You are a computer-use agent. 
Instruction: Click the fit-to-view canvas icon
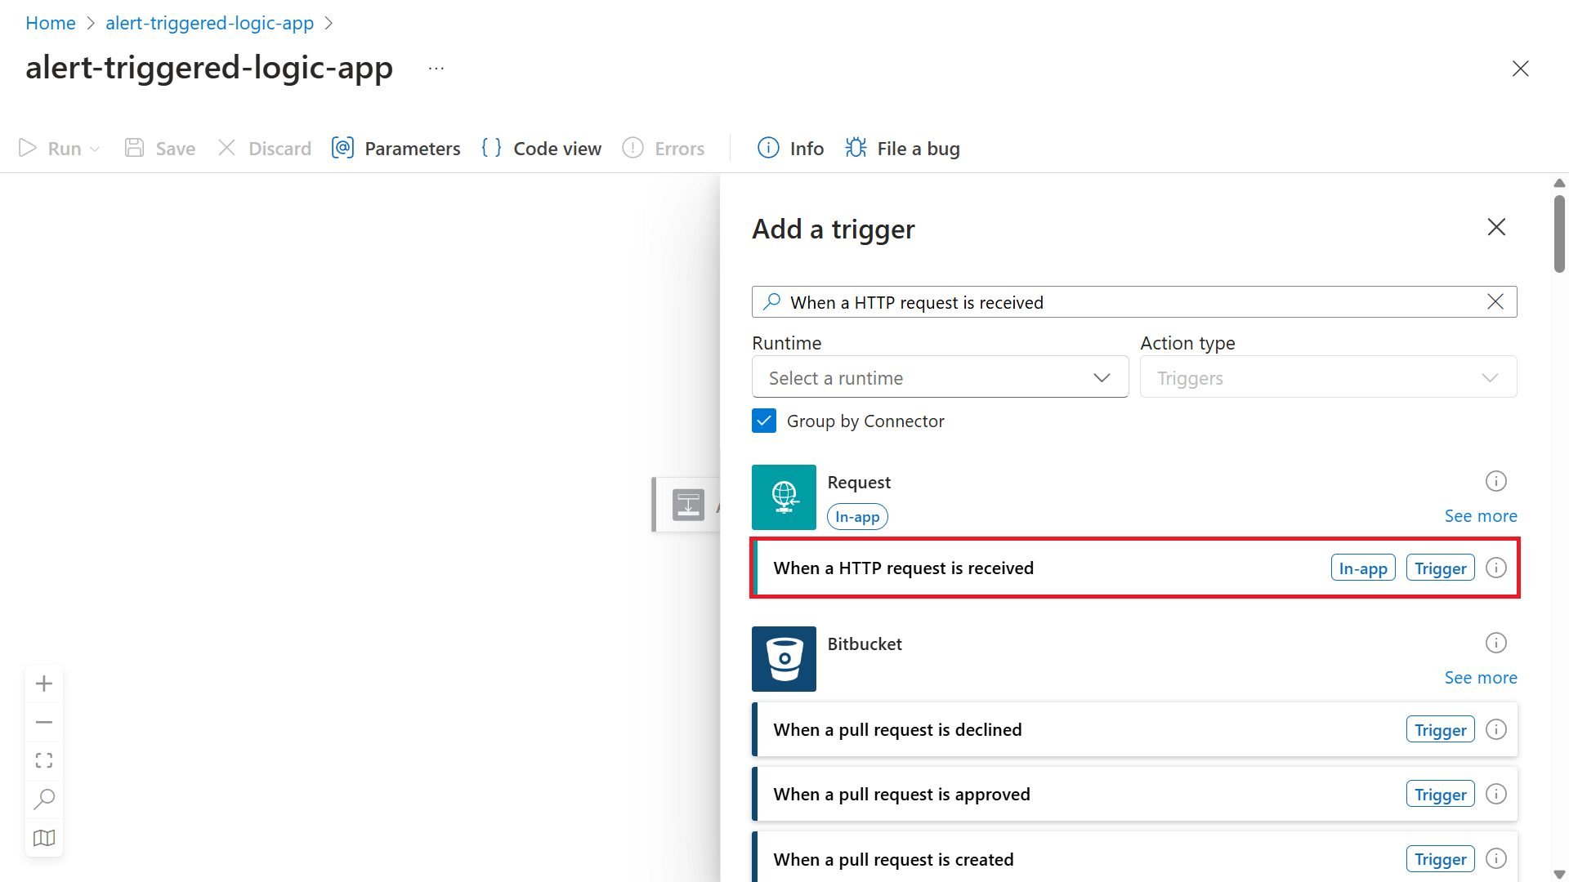click(44, 760)
